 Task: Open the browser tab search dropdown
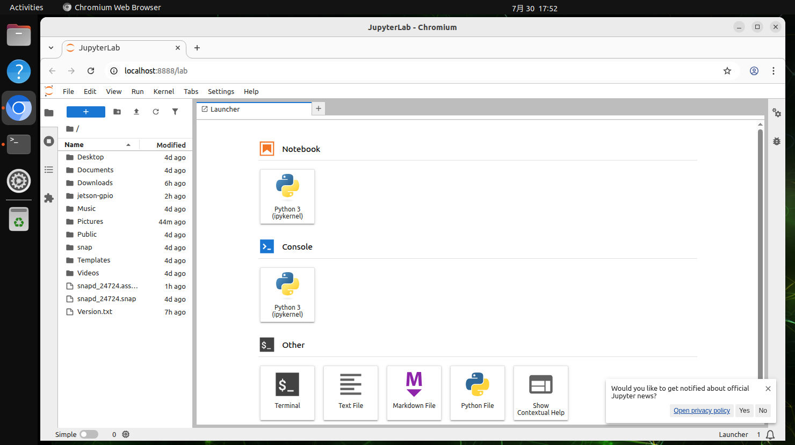click(51, 48)
